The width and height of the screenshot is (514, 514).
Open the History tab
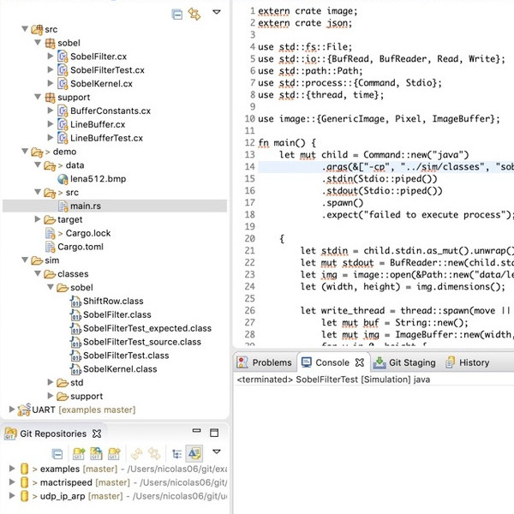467,362
